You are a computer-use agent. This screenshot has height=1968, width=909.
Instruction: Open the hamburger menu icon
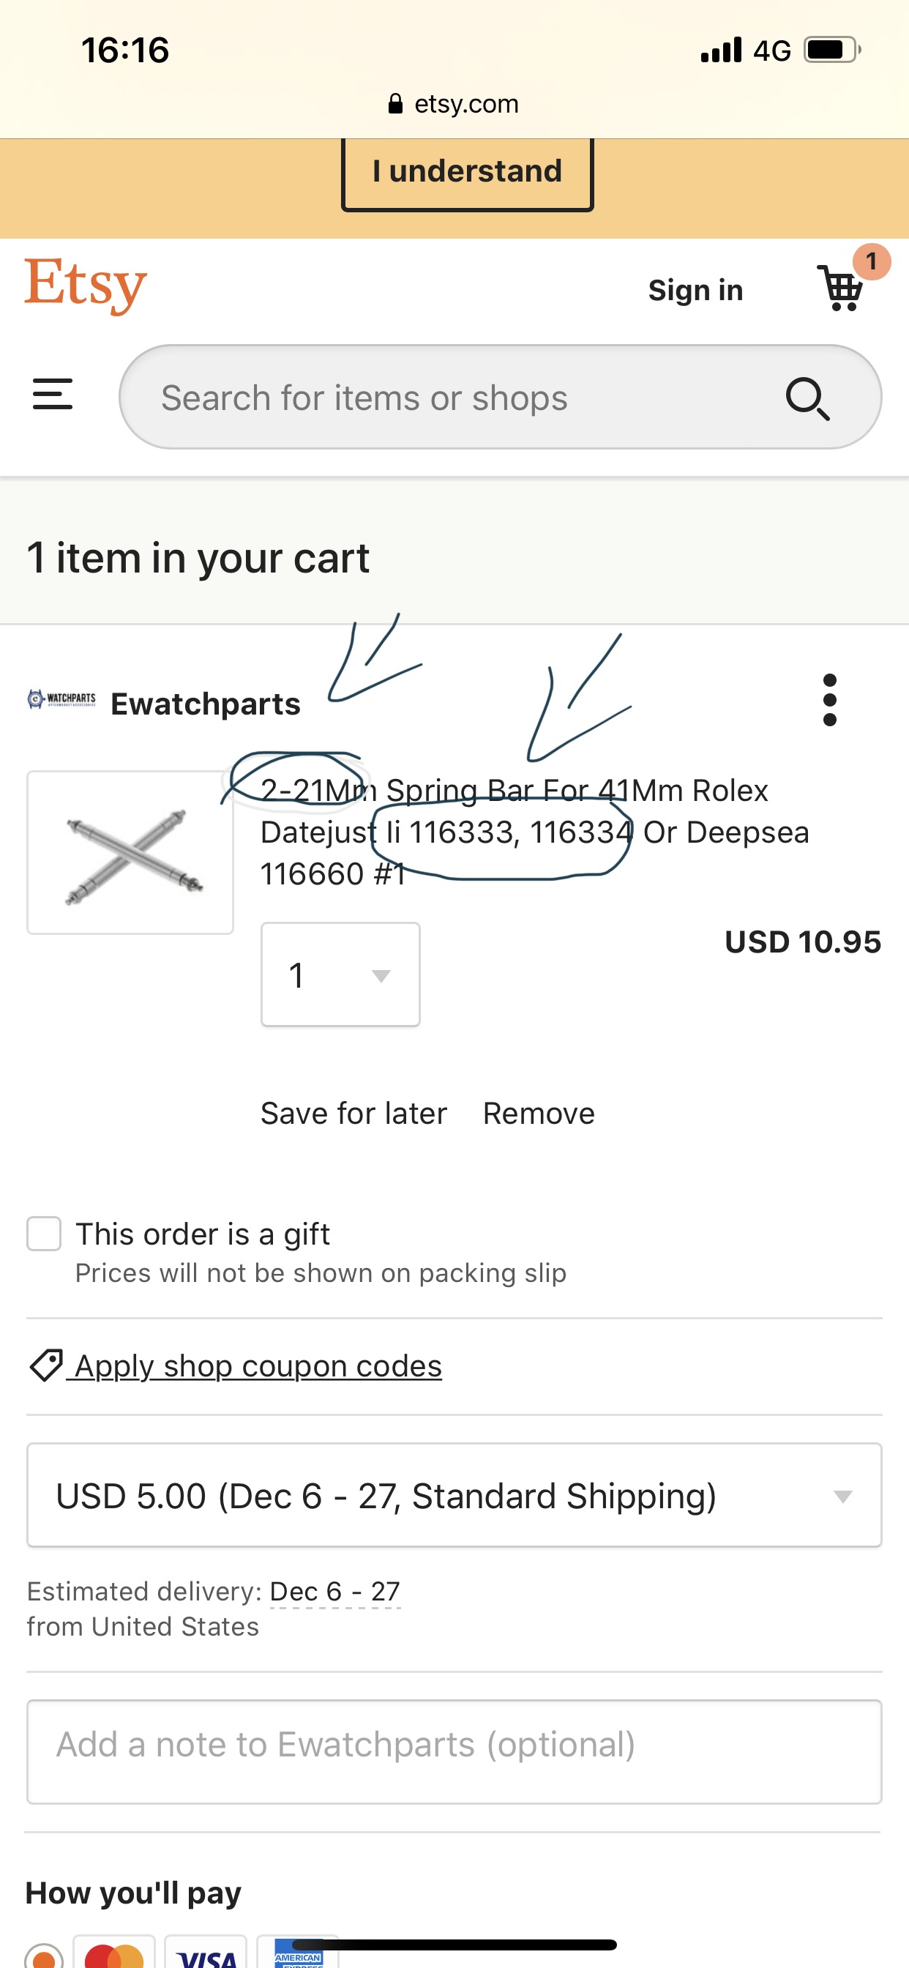pyautogui.click(x=53, y=394)
